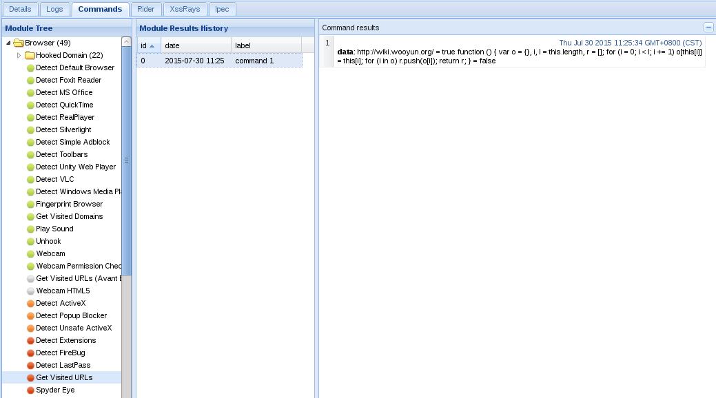The image size is (716, 398).
Task: Collapse the Browser tree node arrow
Action: pyautogui.click(x=8, y=43)
